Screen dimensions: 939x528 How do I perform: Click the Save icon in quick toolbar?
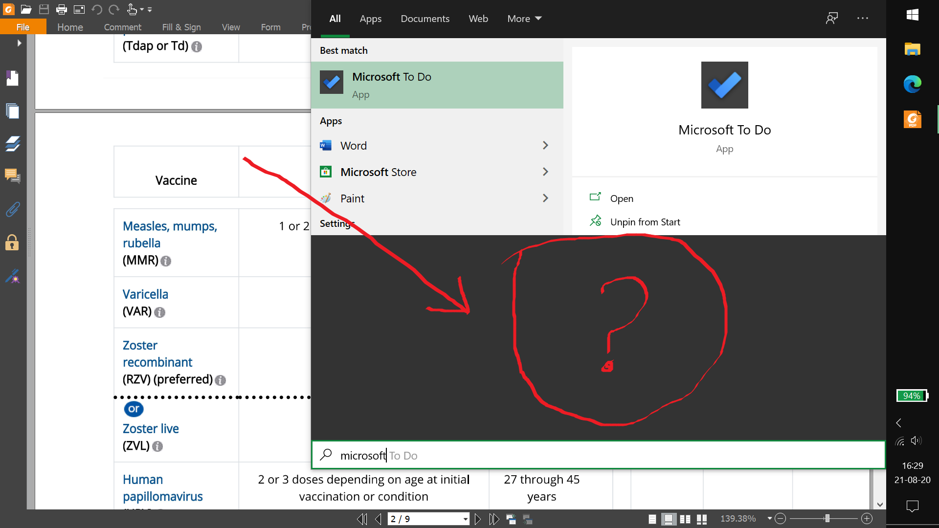point(44,9)
